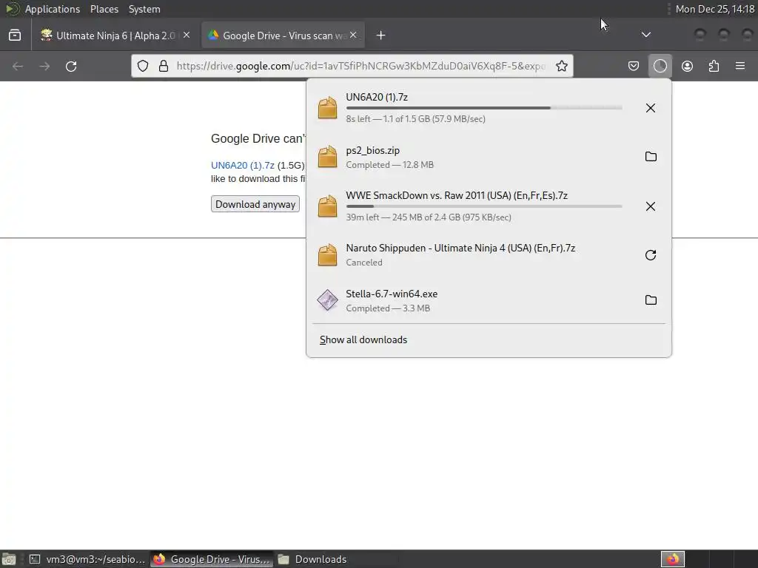Image resolution: width=758 pixels, height=568 pixels.
Task: Bookmark this page with the star
Action: (x=561, y=66)
